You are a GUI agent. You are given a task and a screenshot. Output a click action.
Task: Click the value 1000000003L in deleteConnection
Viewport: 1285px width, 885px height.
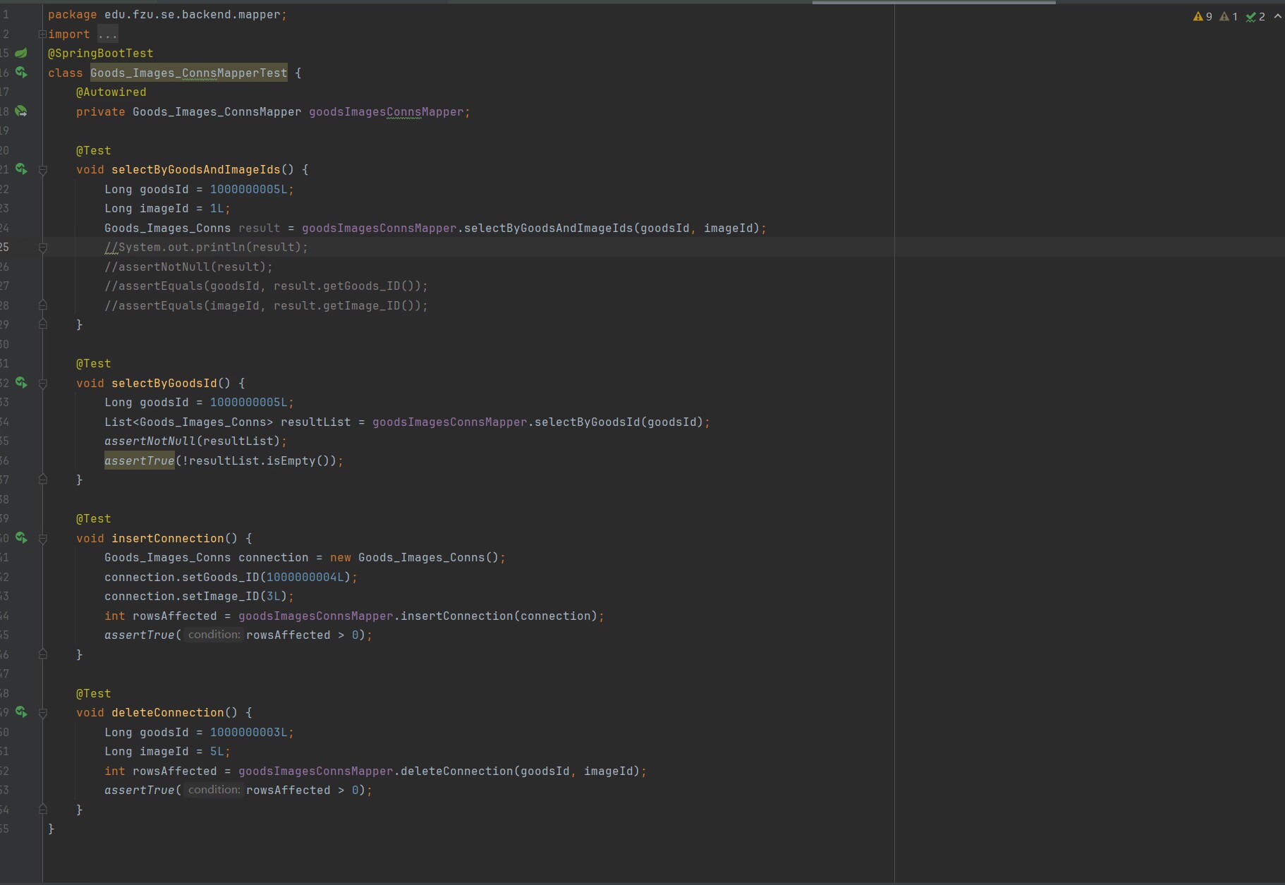tap(248, 732)
